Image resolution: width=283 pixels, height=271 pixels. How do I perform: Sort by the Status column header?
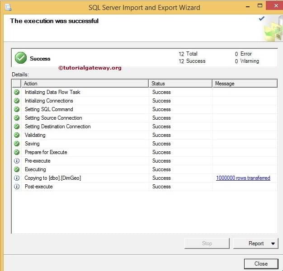point(180,84)
